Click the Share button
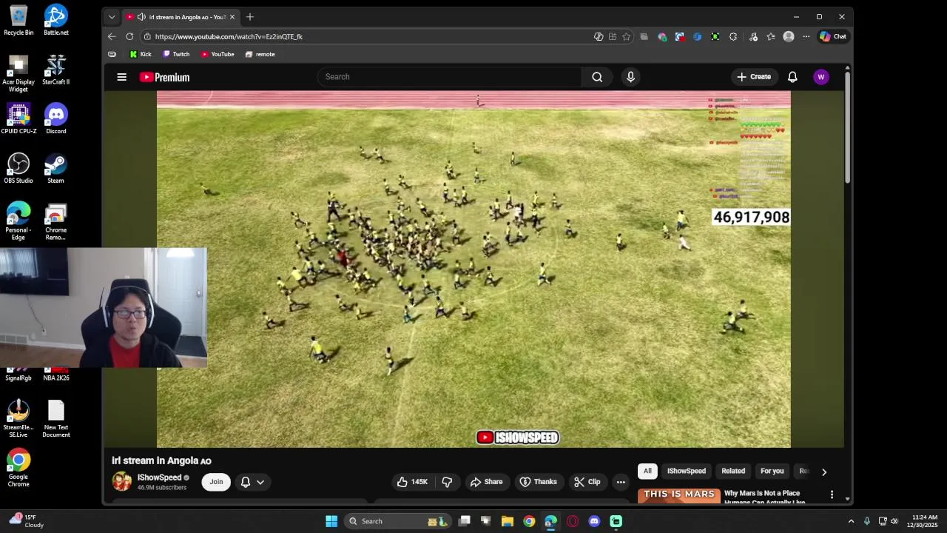This screenshot has height=533, width=947. click(486, 482)
